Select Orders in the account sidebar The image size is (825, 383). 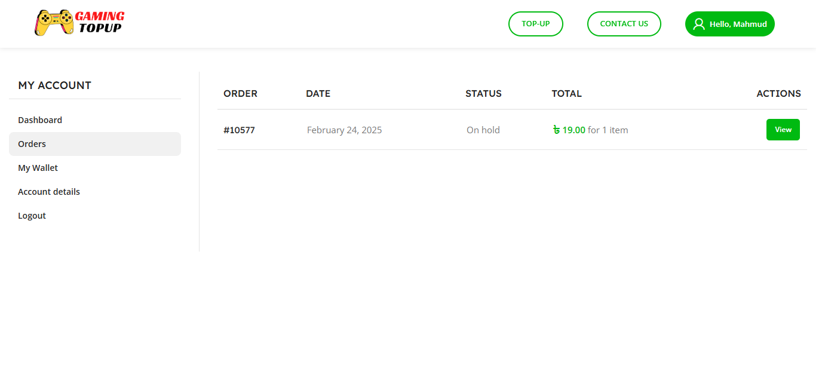click(95, 144)
